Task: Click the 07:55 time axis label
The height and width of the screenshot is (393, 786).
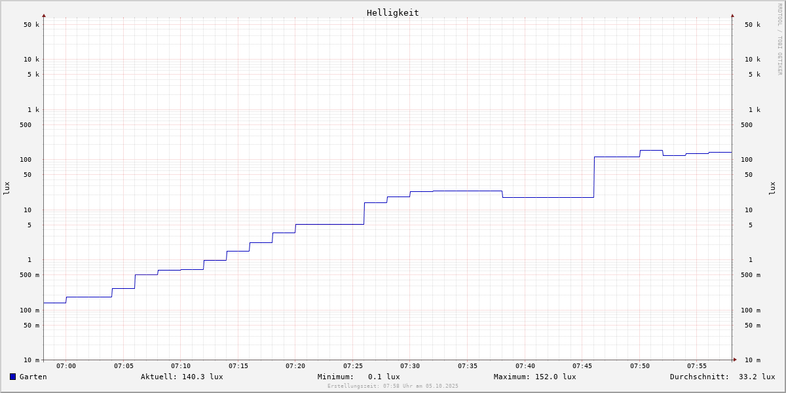Action: click(x=697, y=366)
